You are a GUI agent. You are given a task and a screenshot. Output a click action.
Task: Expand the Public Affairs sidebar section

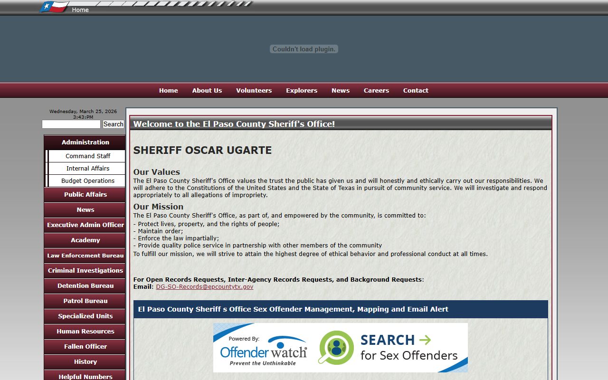pos(85,195)
